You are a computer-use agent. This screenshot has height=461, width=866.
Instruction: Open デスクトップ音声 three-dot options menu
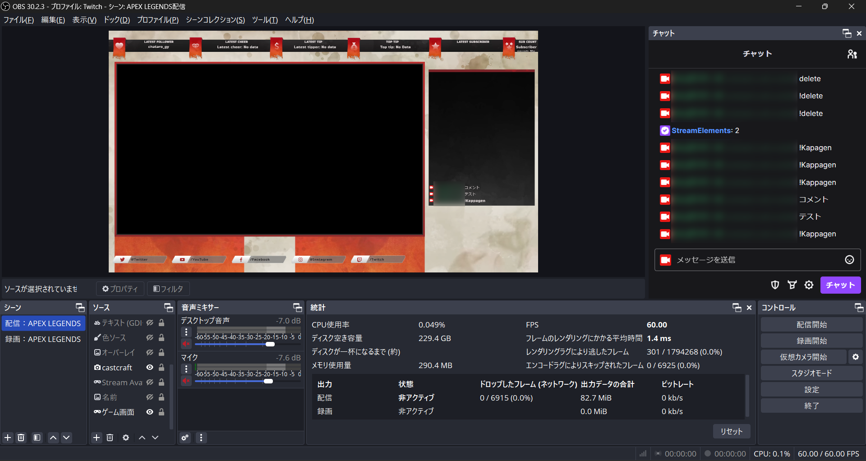click(186, 332)
